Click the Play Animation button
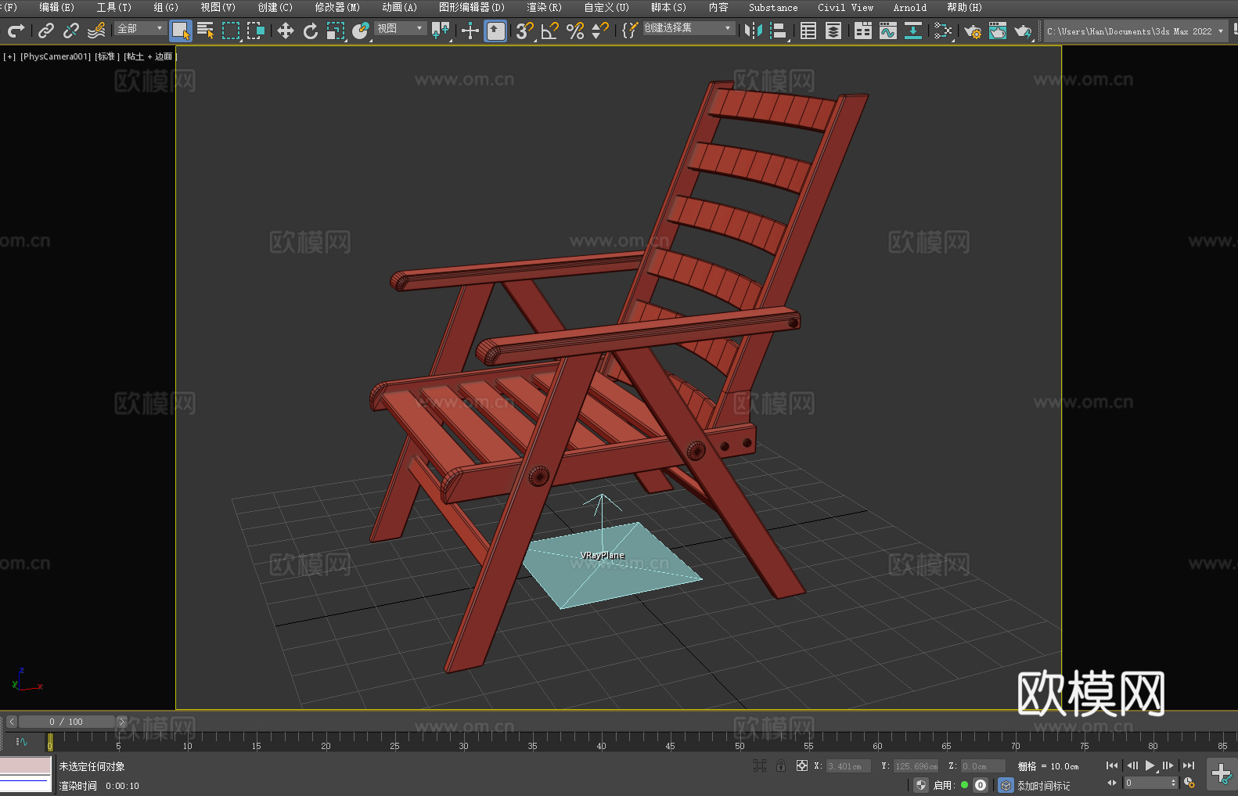The width and height of the screenshot is (1238, 796). (x=1150, y=765)
